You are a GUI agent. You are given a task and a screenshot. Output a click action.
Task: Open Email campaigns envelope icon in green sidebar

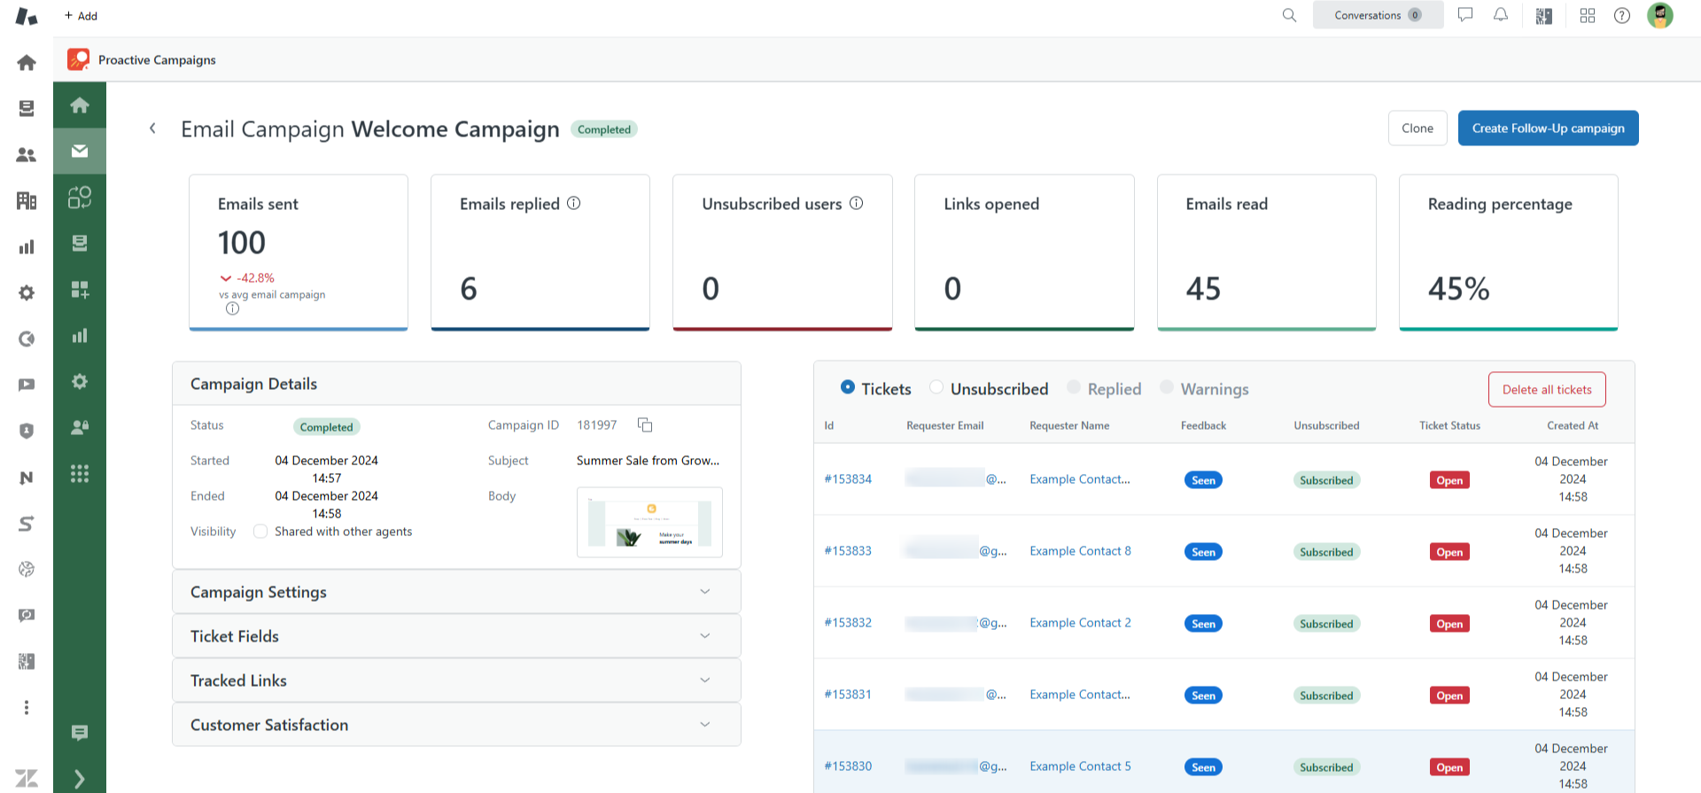pyautogui.click(x=80, y=151)
